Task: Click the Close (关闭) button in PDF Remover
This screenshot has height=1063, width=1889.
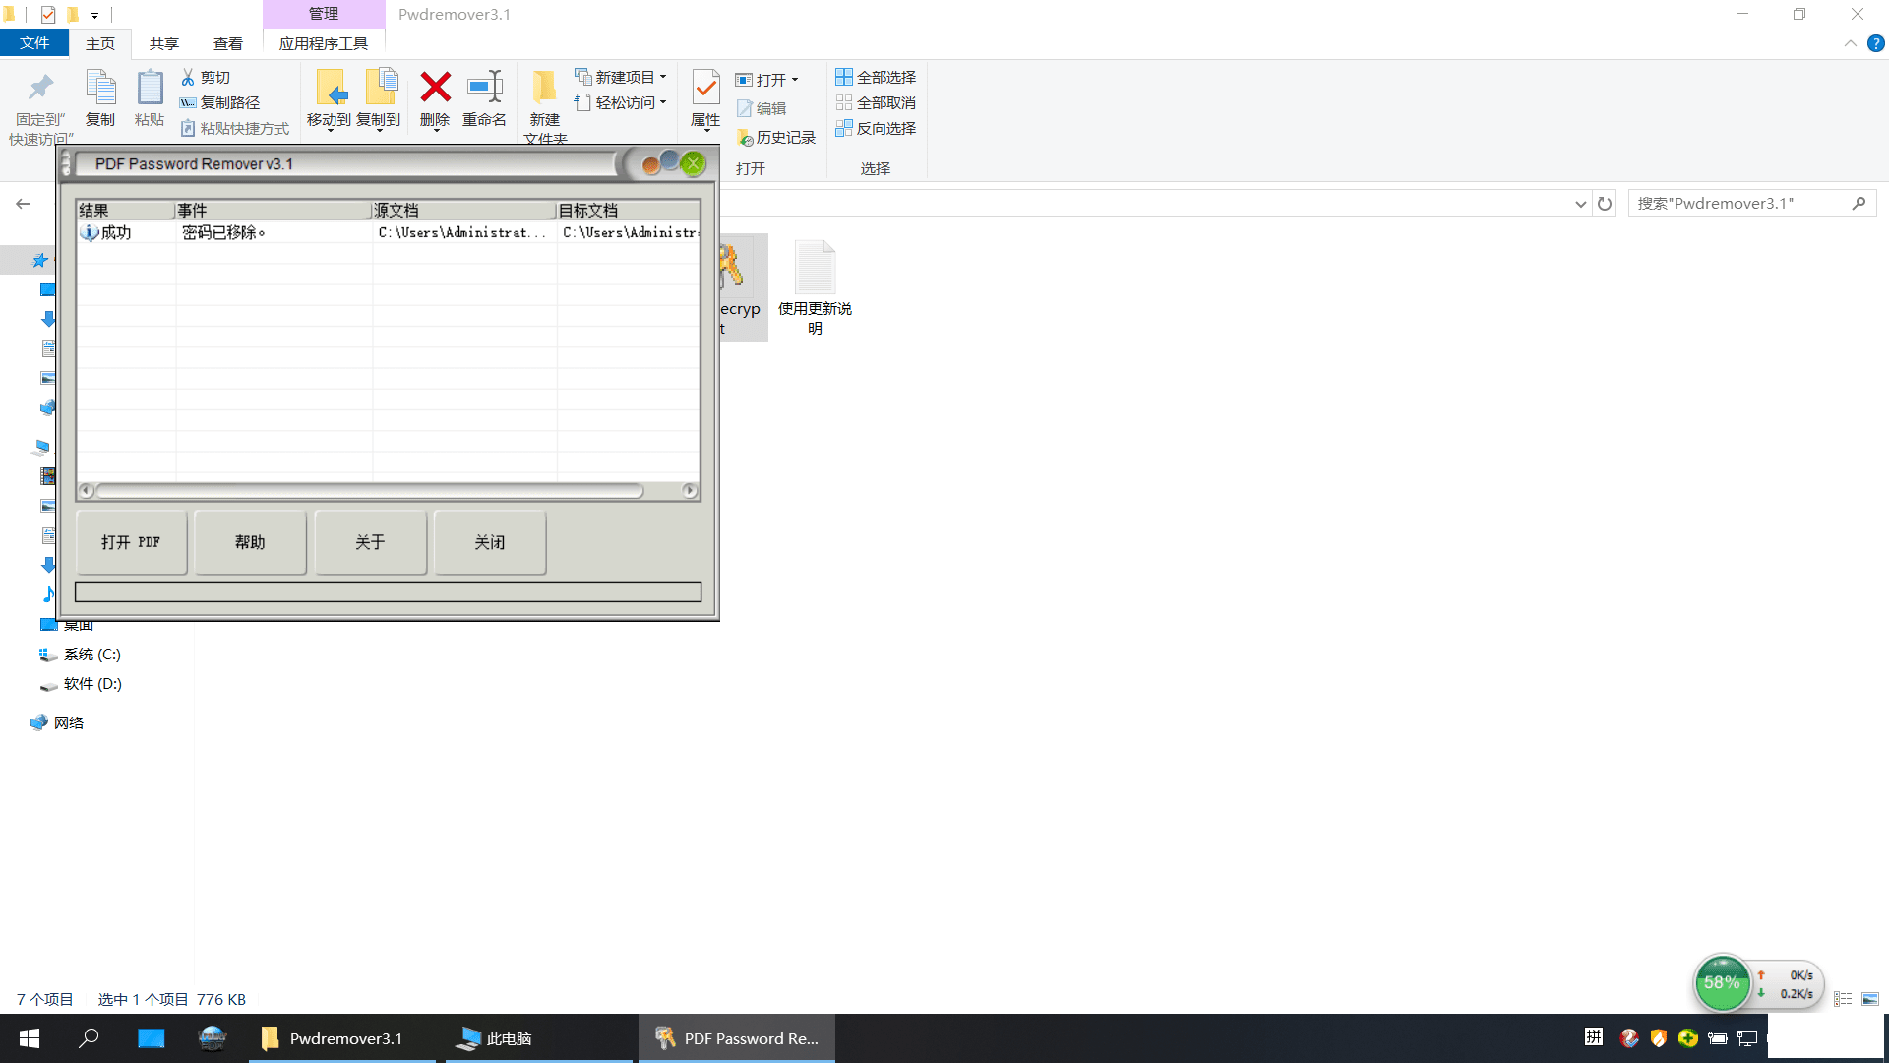Action: 490,542
